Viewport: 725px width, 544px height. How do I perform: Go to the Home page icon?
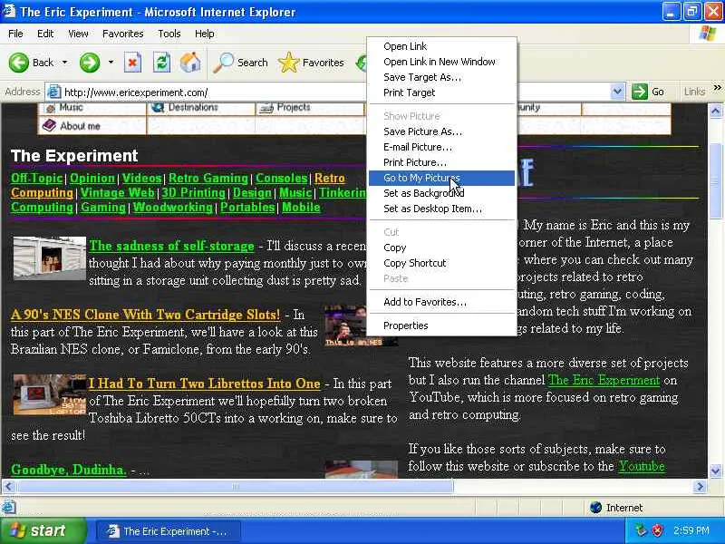[190, 63]
